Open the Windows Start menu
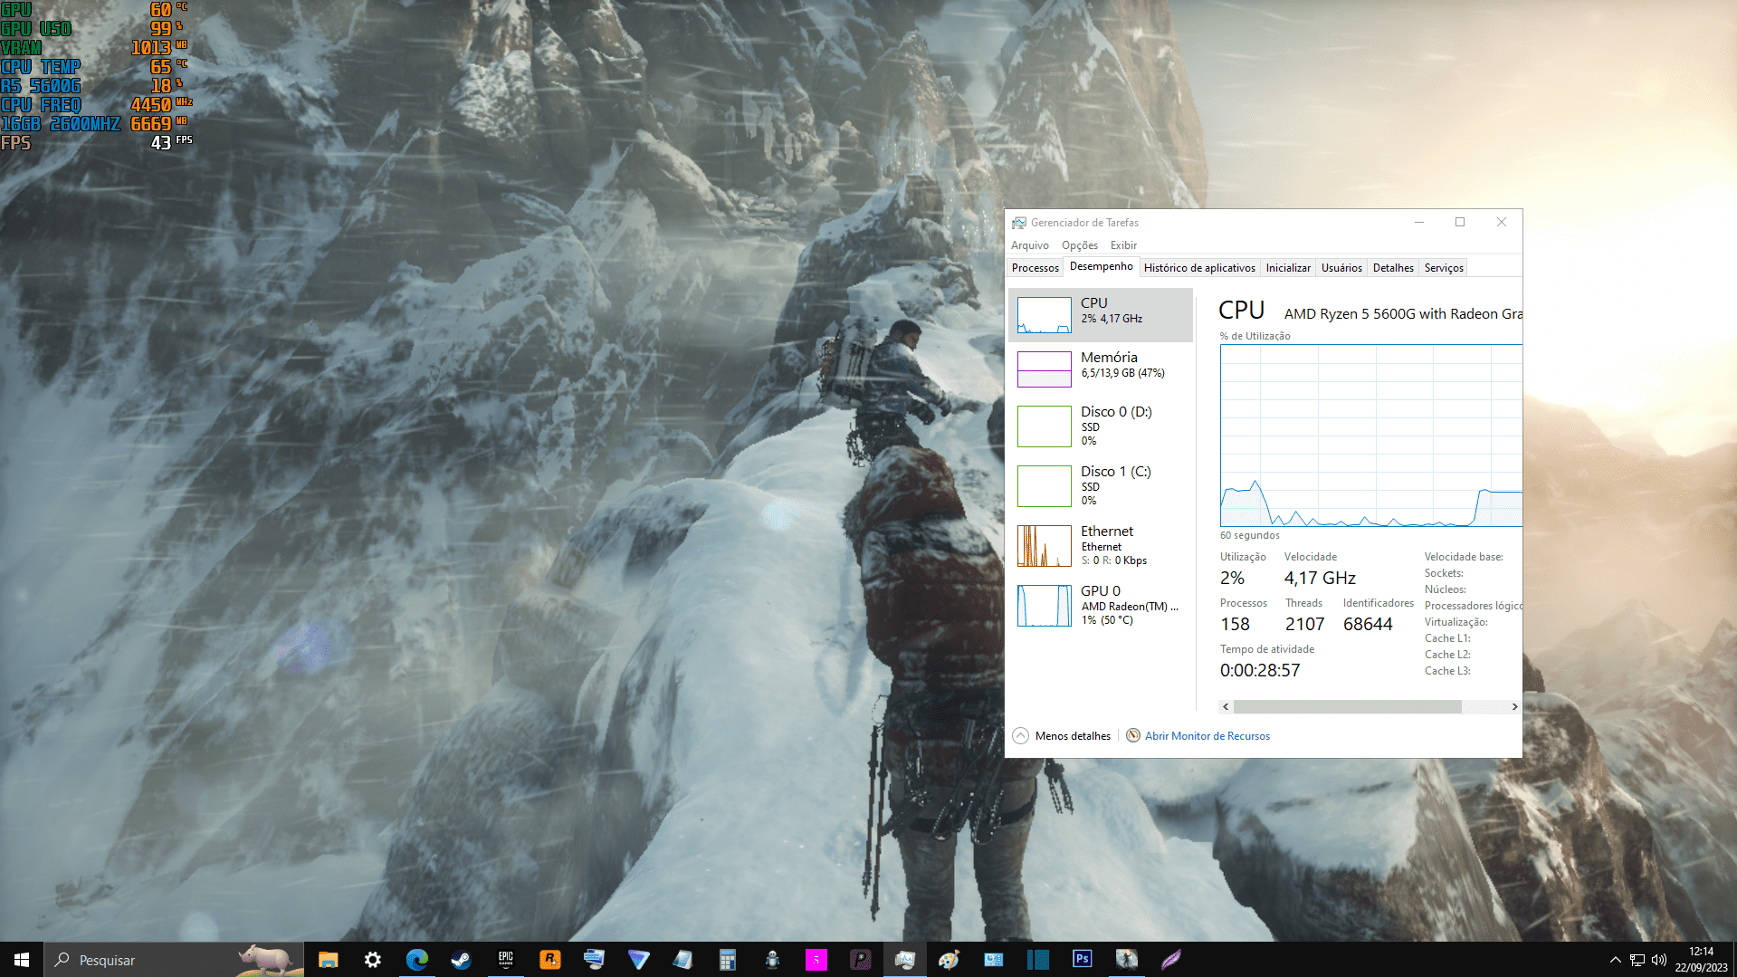Screen dimensions: 1737x977 coord(22,960)
